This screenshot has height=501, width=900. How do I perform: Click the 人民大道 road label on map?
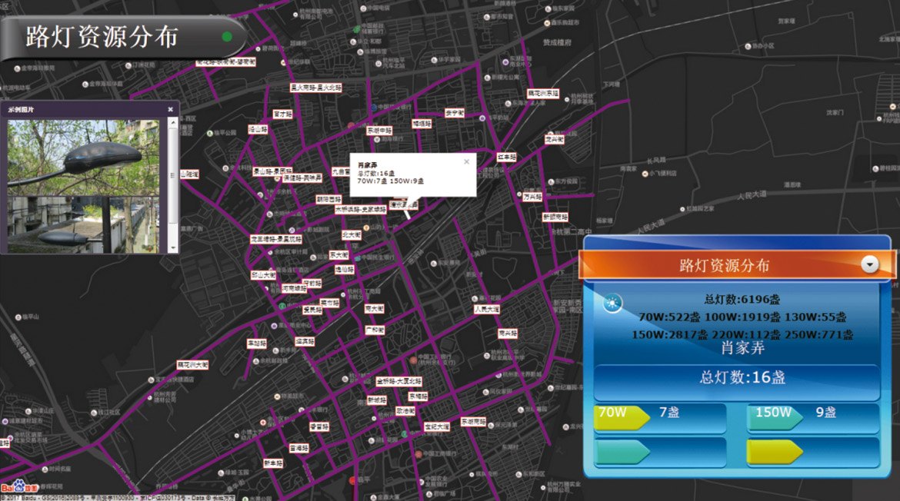pyautogui.click(x=486, y=309)
